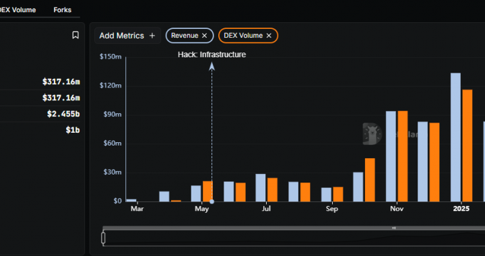Click the $60m axis label
Image resolution: width=485 pixels, height=256 pixels.
(112, 143)
